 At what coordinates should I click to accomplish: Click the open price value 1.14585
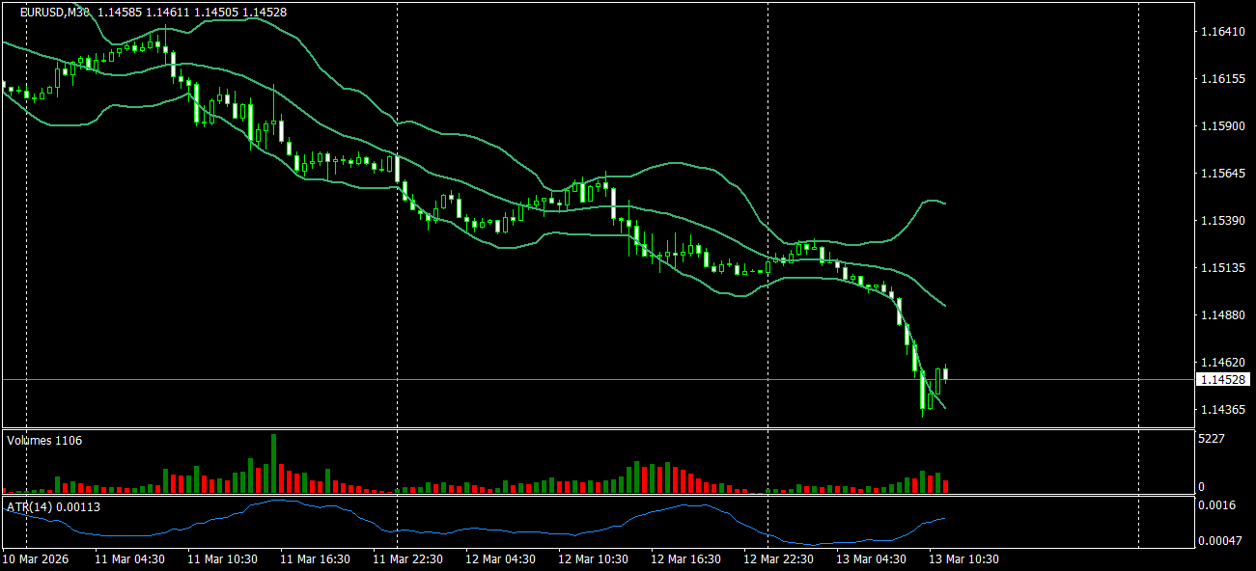coord(118,13)
